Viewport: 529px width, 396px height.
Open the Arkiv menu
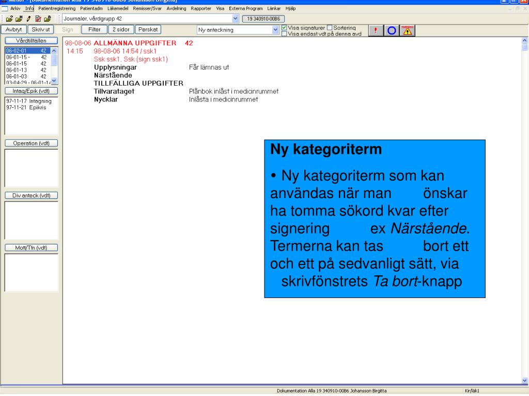click(15, 8)
